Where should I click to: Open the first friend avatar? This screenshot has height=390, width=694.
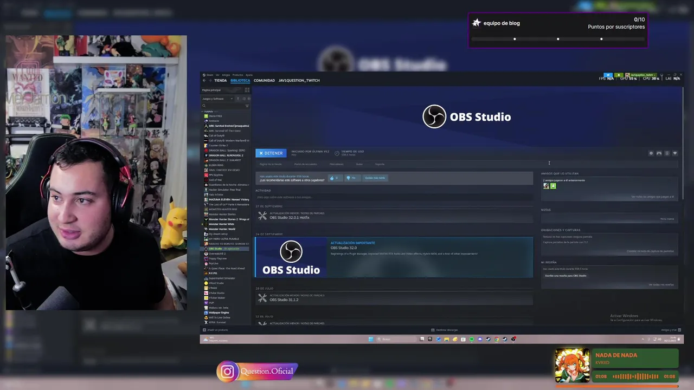point(546,186)
